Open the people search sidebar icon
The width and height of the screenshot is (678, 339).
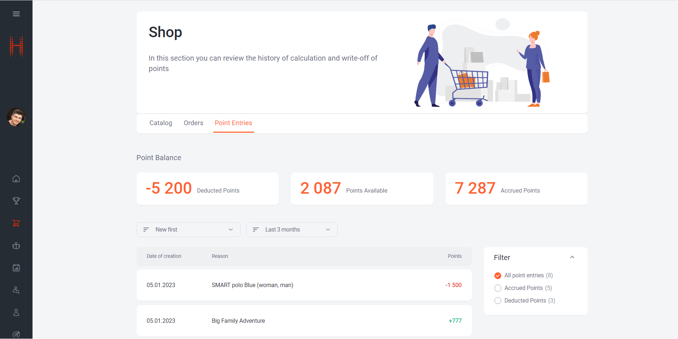[16, 290]
